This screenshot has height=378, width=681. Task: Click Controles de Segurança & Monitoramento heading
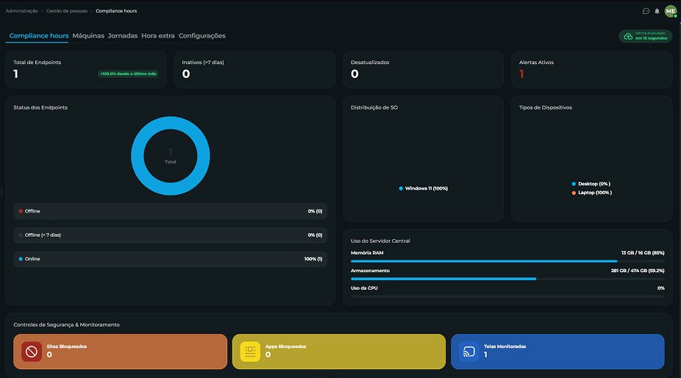(x=66, y=325)
